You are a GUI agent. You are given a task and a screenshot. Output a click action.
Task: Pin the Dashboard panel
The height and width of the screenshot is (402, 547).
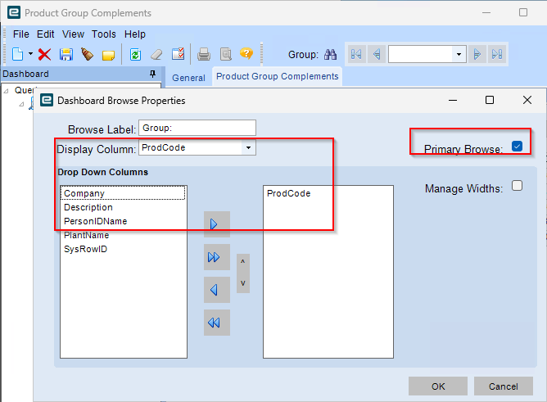153,74
